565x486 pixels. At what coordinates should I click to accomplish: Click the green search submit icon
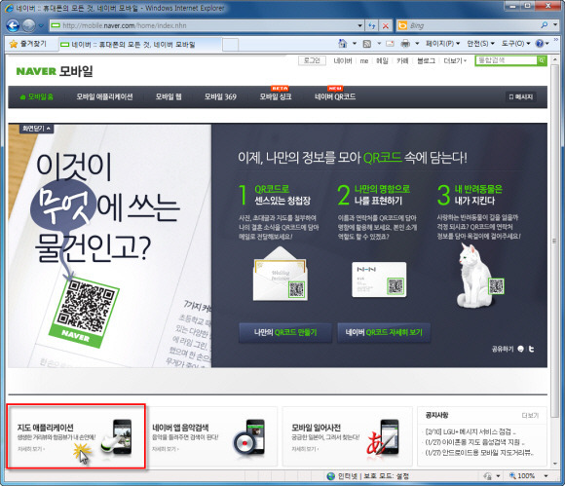pos(542,60)
